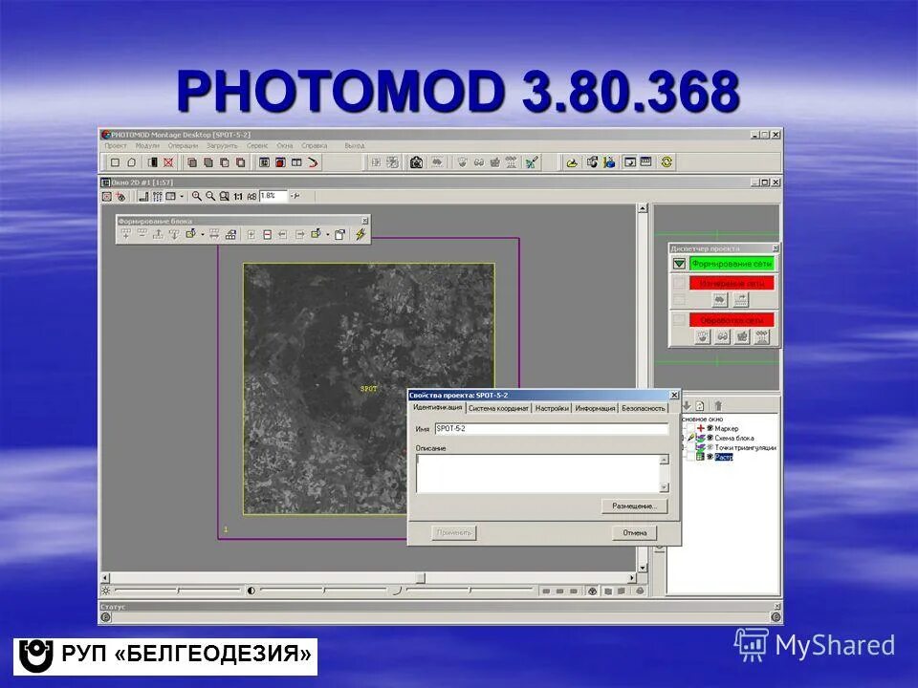Screen dimensions: 918x688
Task: Click the green Формирование сети stage
Action: 732,264
